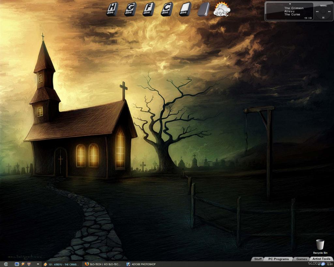Click the small white dash in taskbar

tap(38, 264)
